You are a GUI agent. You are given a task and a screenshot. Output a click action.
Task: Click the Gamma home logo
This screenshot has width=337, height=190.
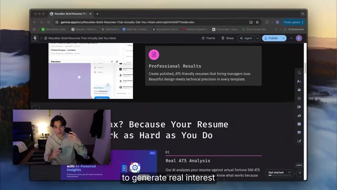(x=35, y=38)
